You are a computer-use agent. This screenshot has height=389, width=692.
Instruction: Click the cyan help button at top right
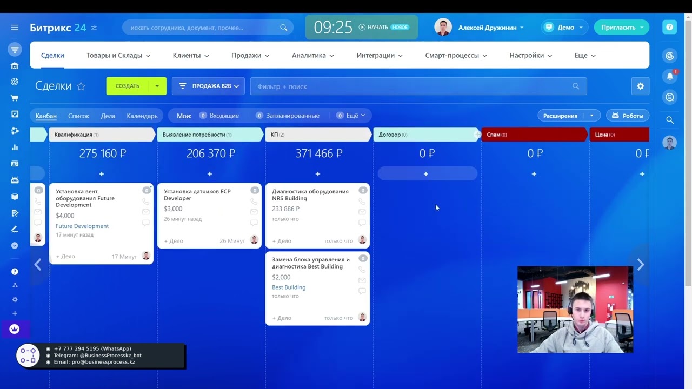(x=670, y=27)
